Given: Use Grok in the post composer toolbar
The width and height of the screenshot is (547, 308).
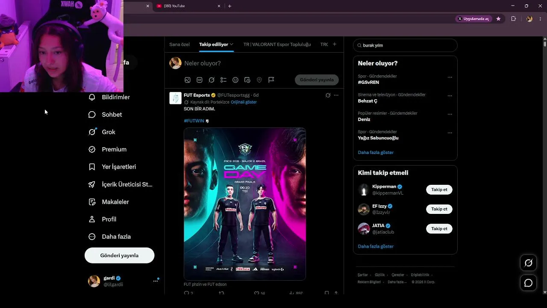Looking at the screenshot, I should click(211, 80).
